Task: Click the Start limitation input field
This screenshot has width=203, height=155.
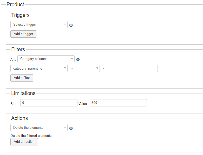Action: (49, 103)
